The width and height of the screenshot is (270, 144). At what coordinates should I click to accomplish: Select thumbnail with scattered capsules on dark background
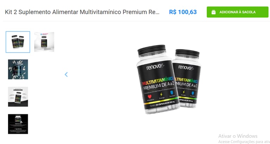[x=18, y=69]
